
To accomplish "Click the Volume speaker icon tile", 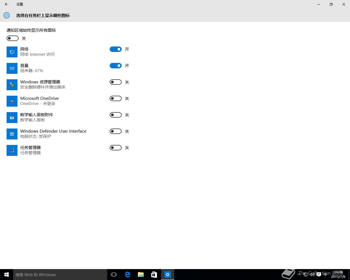I will [x=12, y=68].
